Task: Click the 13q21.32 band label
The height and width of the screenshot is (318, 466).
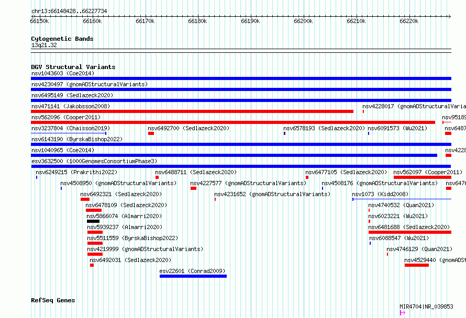Action: tap(44, 45)
